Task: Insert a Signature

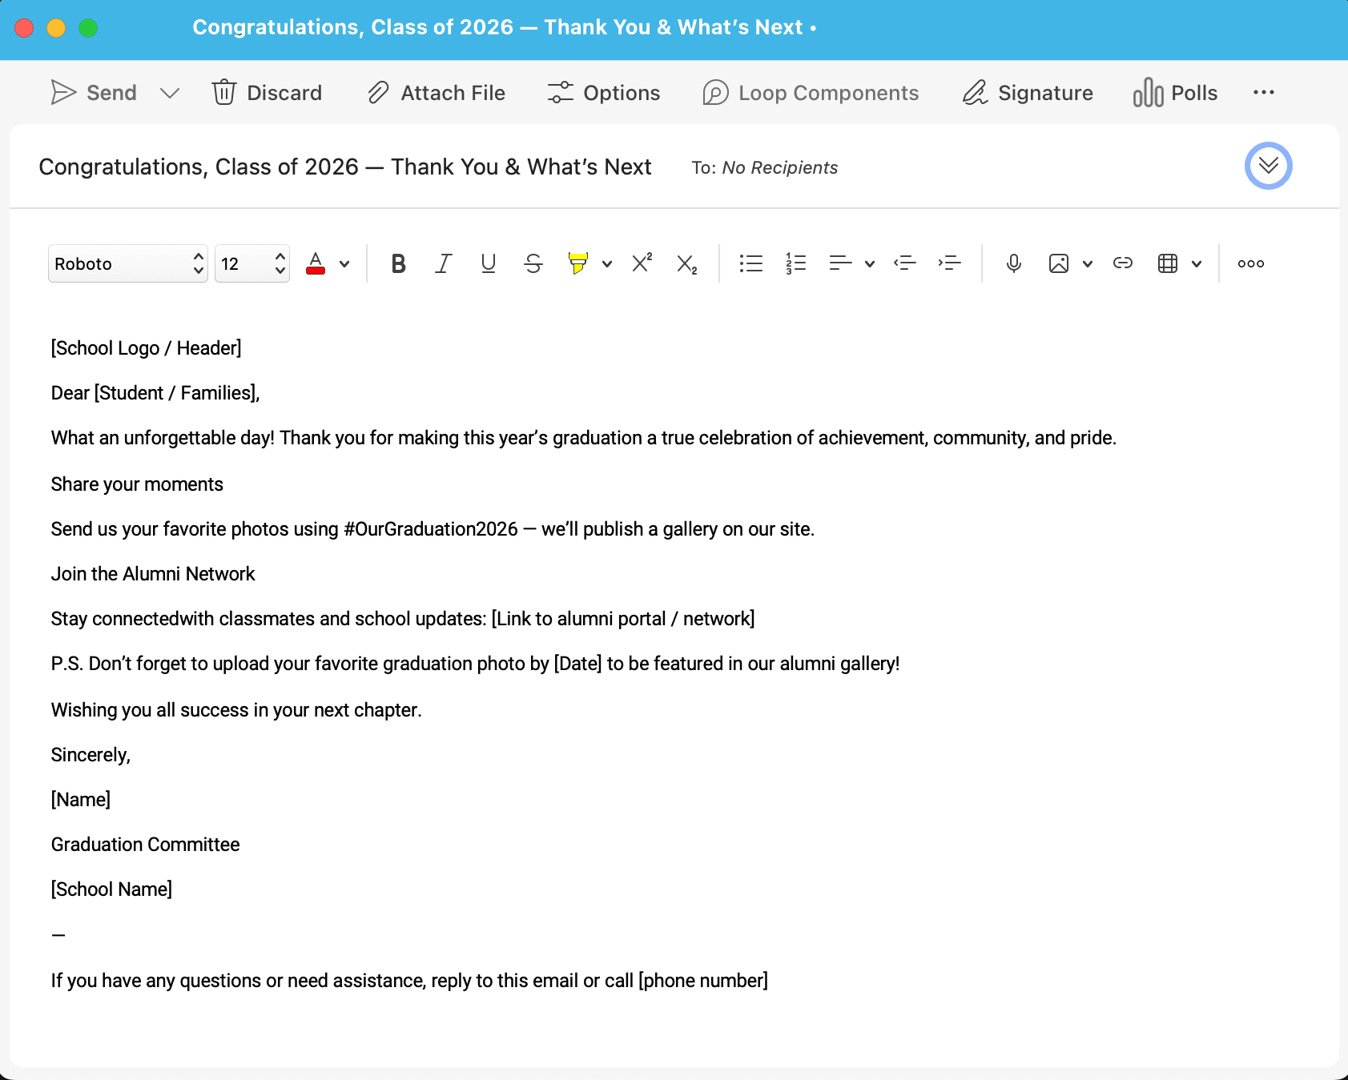Action: pos(1028,93)
